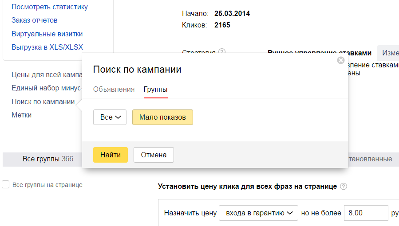Image resolution: width=399 pixels, height=226 pixels.
Task: Click help icon next to Стратегия
Action: point(222,52)
